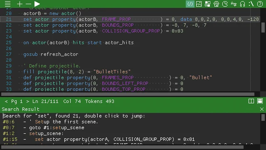Jump to search result #1:15

(99, 139)
